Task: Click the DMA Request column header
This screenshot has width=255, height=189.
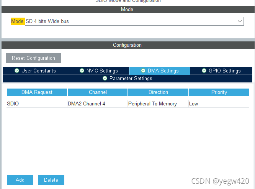Action: [37, 92]
